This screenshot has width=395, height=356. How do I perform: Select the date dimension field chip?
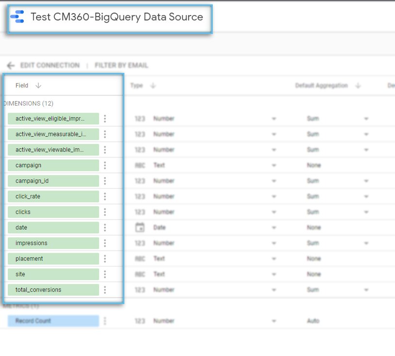click(53, 228)
